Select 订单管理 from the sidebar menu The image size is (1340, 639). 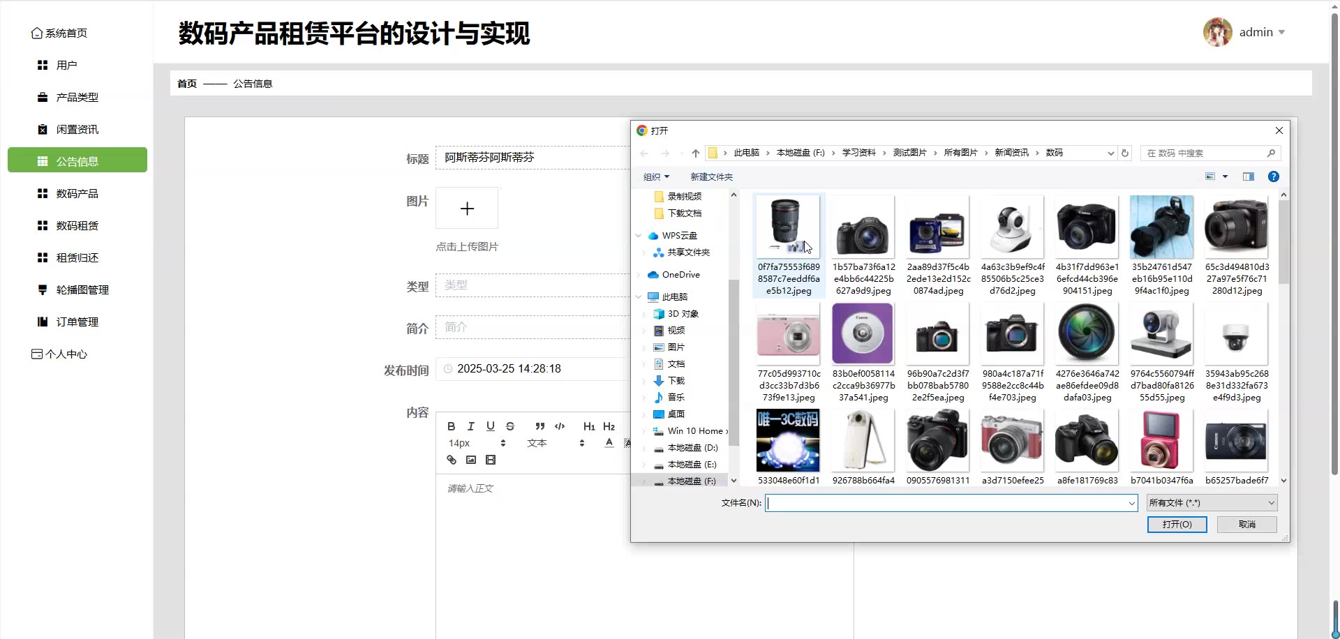(x=77, y=322)
